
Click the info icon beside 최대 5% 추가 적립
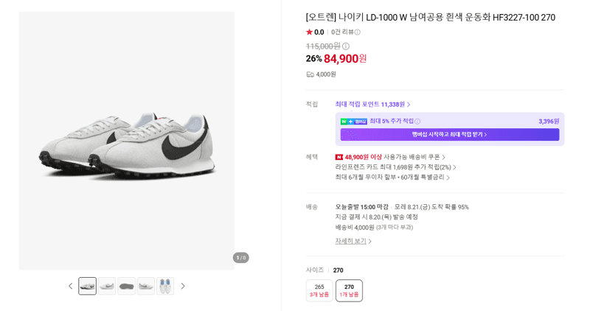coord(417,121)
